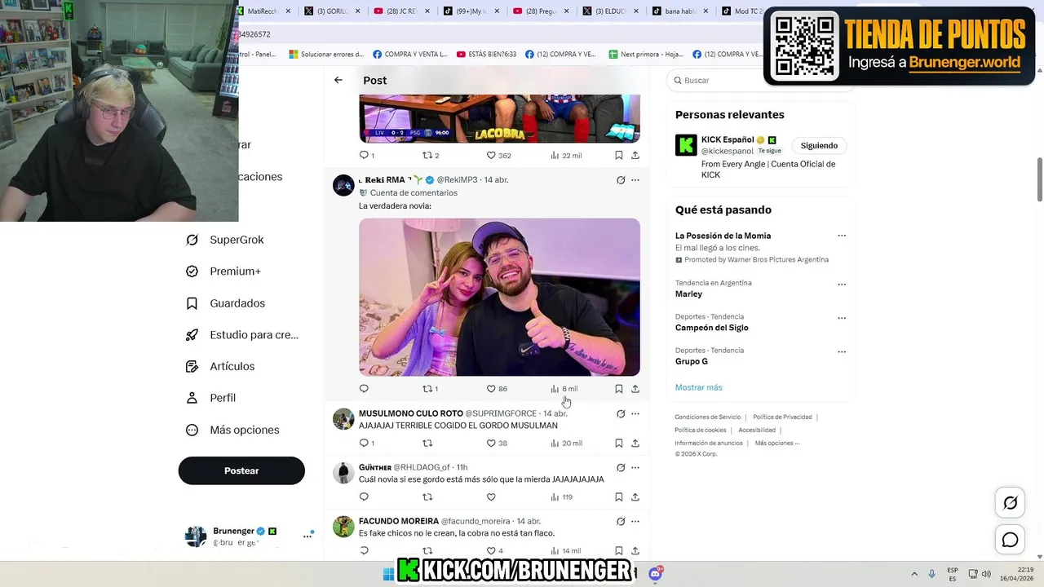The width and height of the screenshot is (1044, 587).
Task: Share the @RHLDAOG_of comment
Action: 635,497
